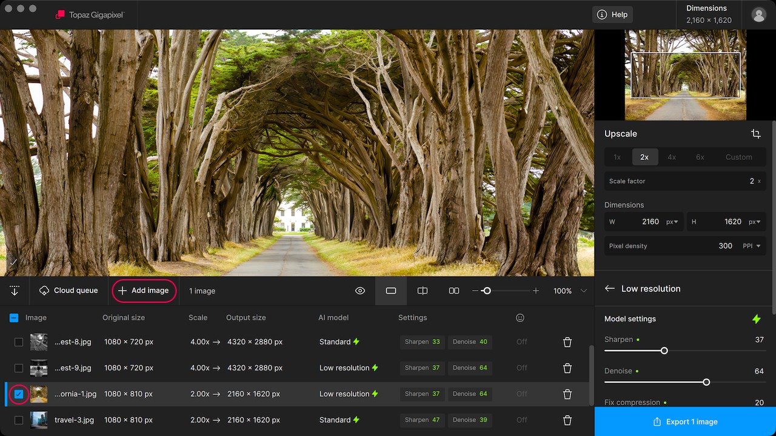Image resolution: width=776 pixels, height=436 pixels.
Task: Open the PPI unit dropdown
Action: coord(752,246)
